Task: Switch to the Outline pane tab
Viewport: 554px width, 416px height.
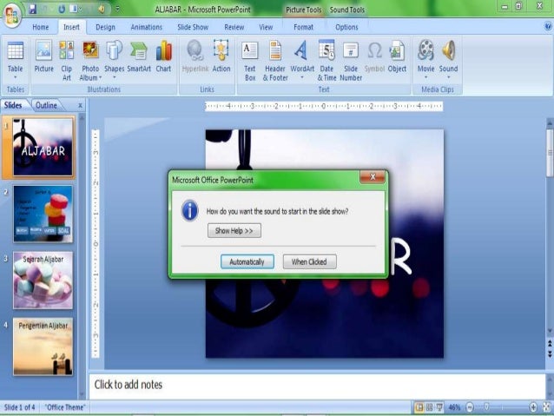Action: click(46, 105)
